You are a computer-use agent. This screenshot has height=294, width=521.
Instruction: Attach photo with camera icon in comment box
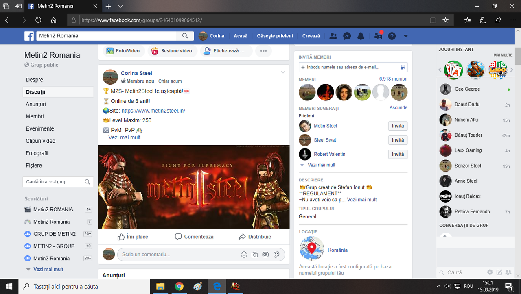click(x=255, y=255)
